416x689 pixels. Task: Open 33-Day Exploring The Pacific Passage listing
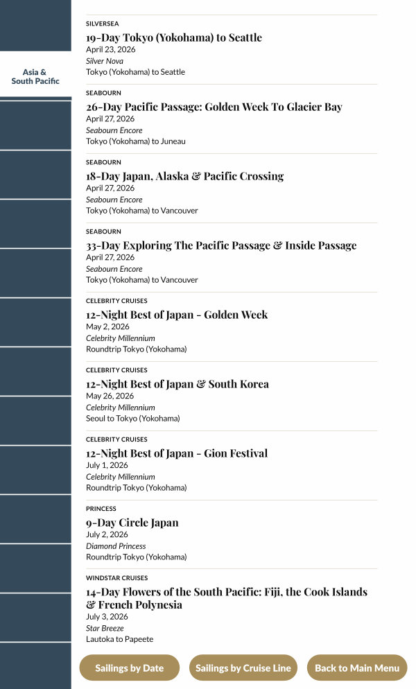[x=221, y=245]
